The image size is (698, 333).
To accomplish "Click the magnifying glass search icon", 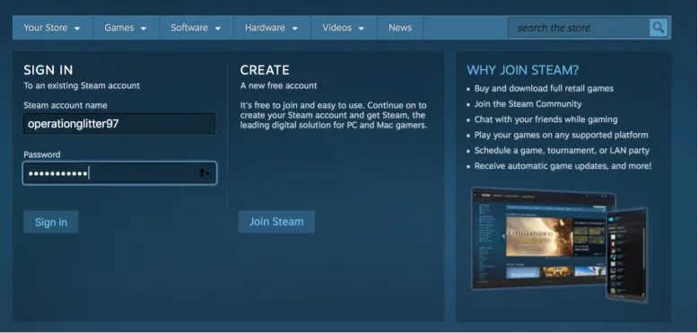I will 659,28.
